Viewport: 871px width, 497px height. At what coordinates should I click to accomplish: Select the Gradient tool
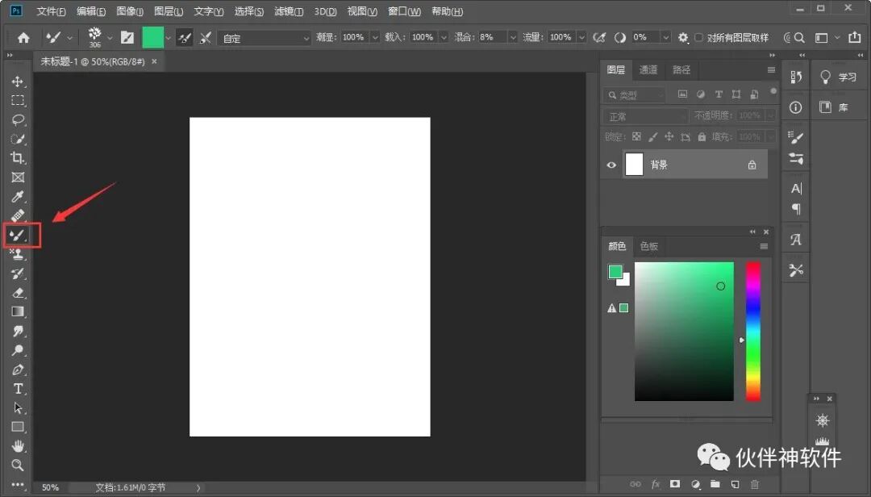pyautogui.click(x=18, y=311)
